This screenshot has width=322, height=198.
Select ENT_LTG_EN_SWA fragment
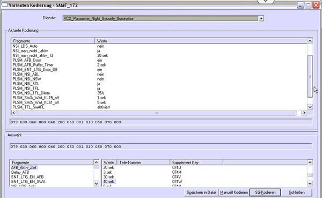[x=28, y=181]
